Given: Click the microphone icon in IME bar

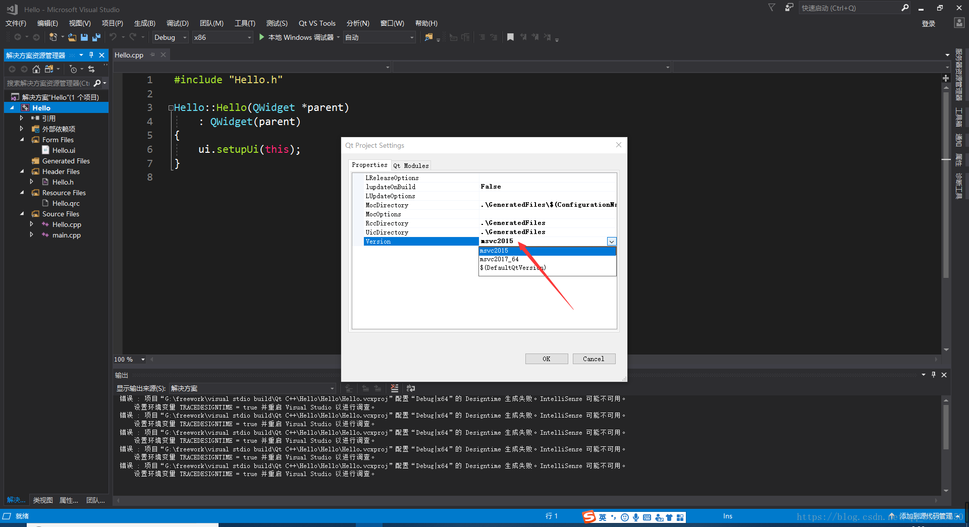Looking at the screenshot, I should pos(636,517).
